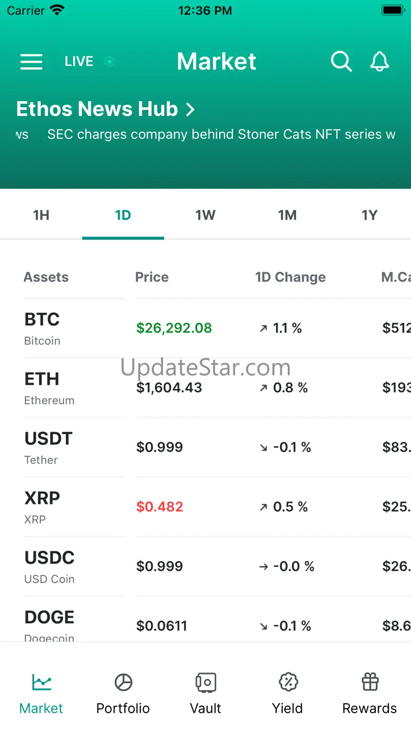The image size is (411, 731).
Task: Expand Ethos News Hub chevron
Action: click(190, 110)
